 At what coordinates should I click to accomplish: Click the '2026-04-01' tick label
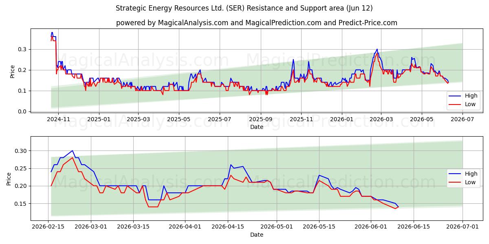tap(185, 227)
